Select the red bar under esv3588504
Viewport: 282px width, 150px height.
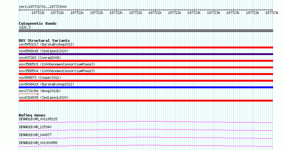tap(146, 74)
